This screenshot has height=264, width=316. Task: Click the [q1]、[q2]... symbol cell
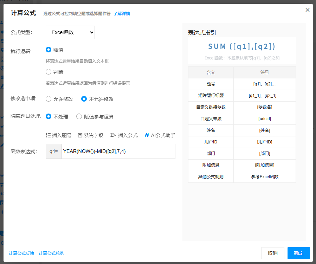point(265,84)
